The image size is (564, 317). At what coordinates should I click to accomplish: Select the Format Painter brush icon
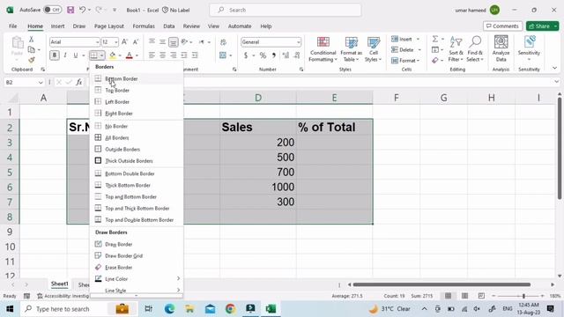click(32, 60)
